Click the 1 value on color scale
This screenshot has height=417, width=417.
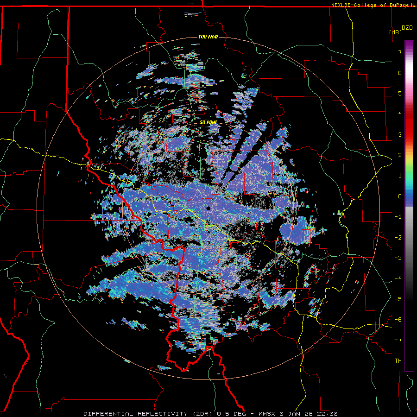click(x=400, y=176)
